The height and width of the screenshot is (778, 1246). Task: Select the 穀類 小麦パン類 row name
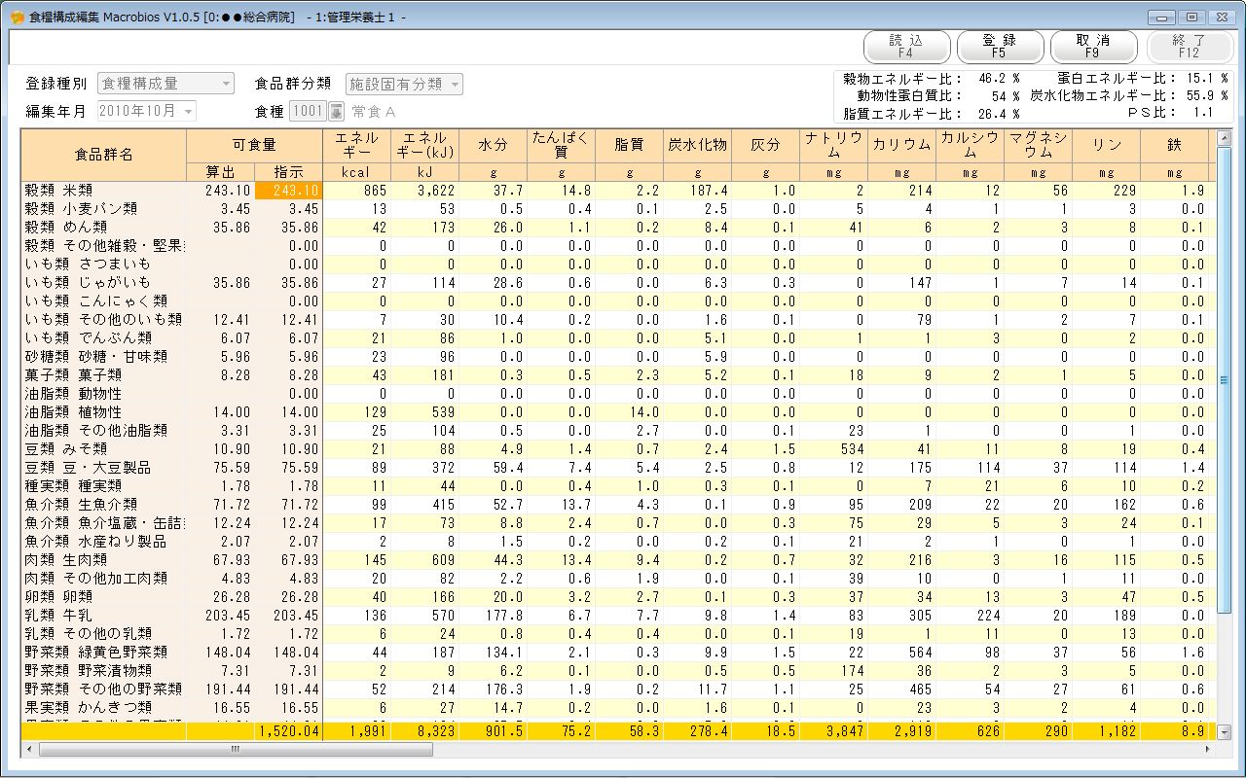point(104,208)
